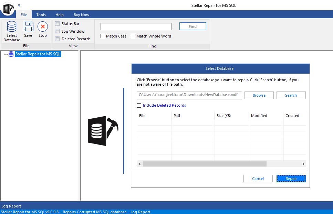Click the right arrow of the horizontal scrollbar
333x214 pixels.
pos(303,164)
